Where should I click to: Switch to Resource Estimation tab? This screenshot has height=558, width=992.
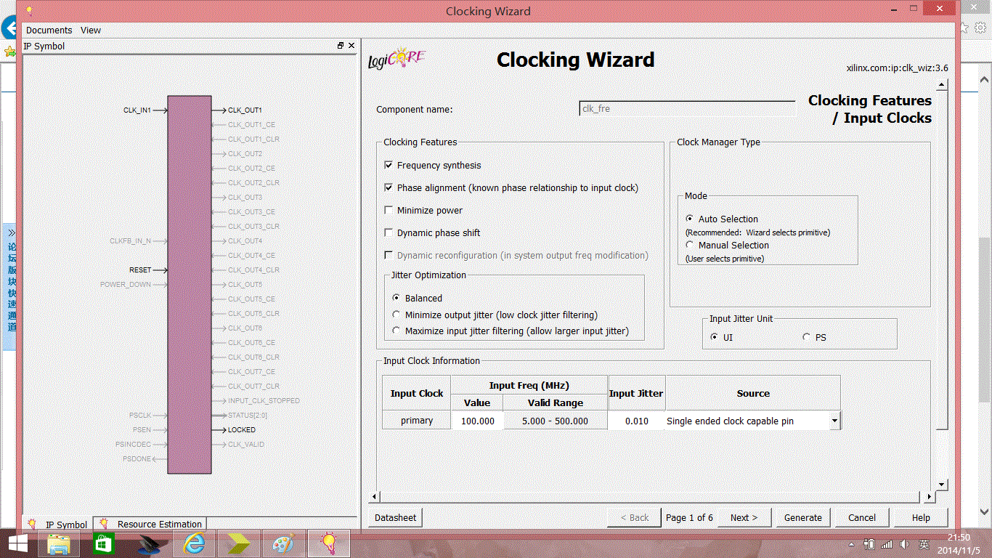coord(150,524)
